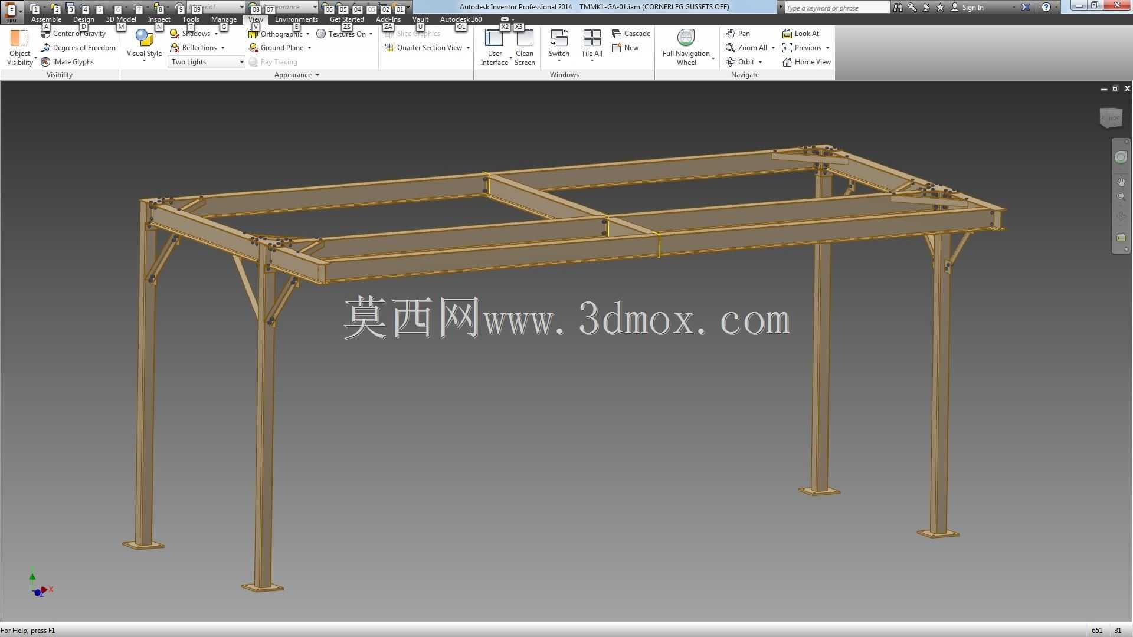This screenshot has height=637, width=1133.
Task: Click Home View in Navigate panel
Action: tap(806, 62)
